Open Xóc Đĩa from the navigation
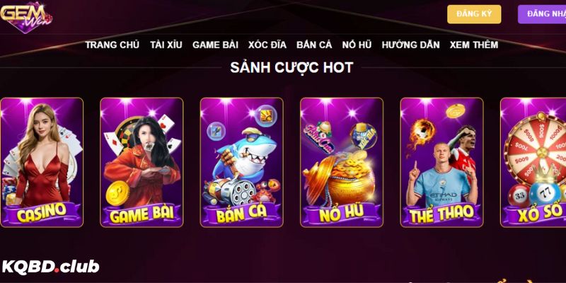 (267, 45)
